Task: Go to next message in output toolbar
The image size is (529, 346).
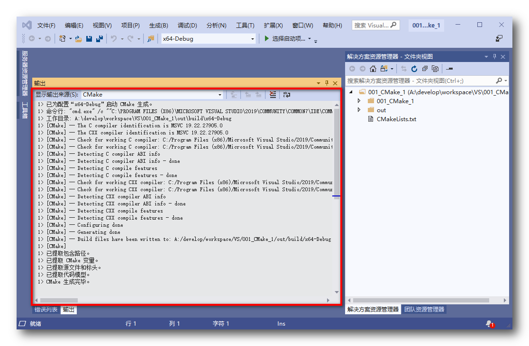Action: point(258,95)
